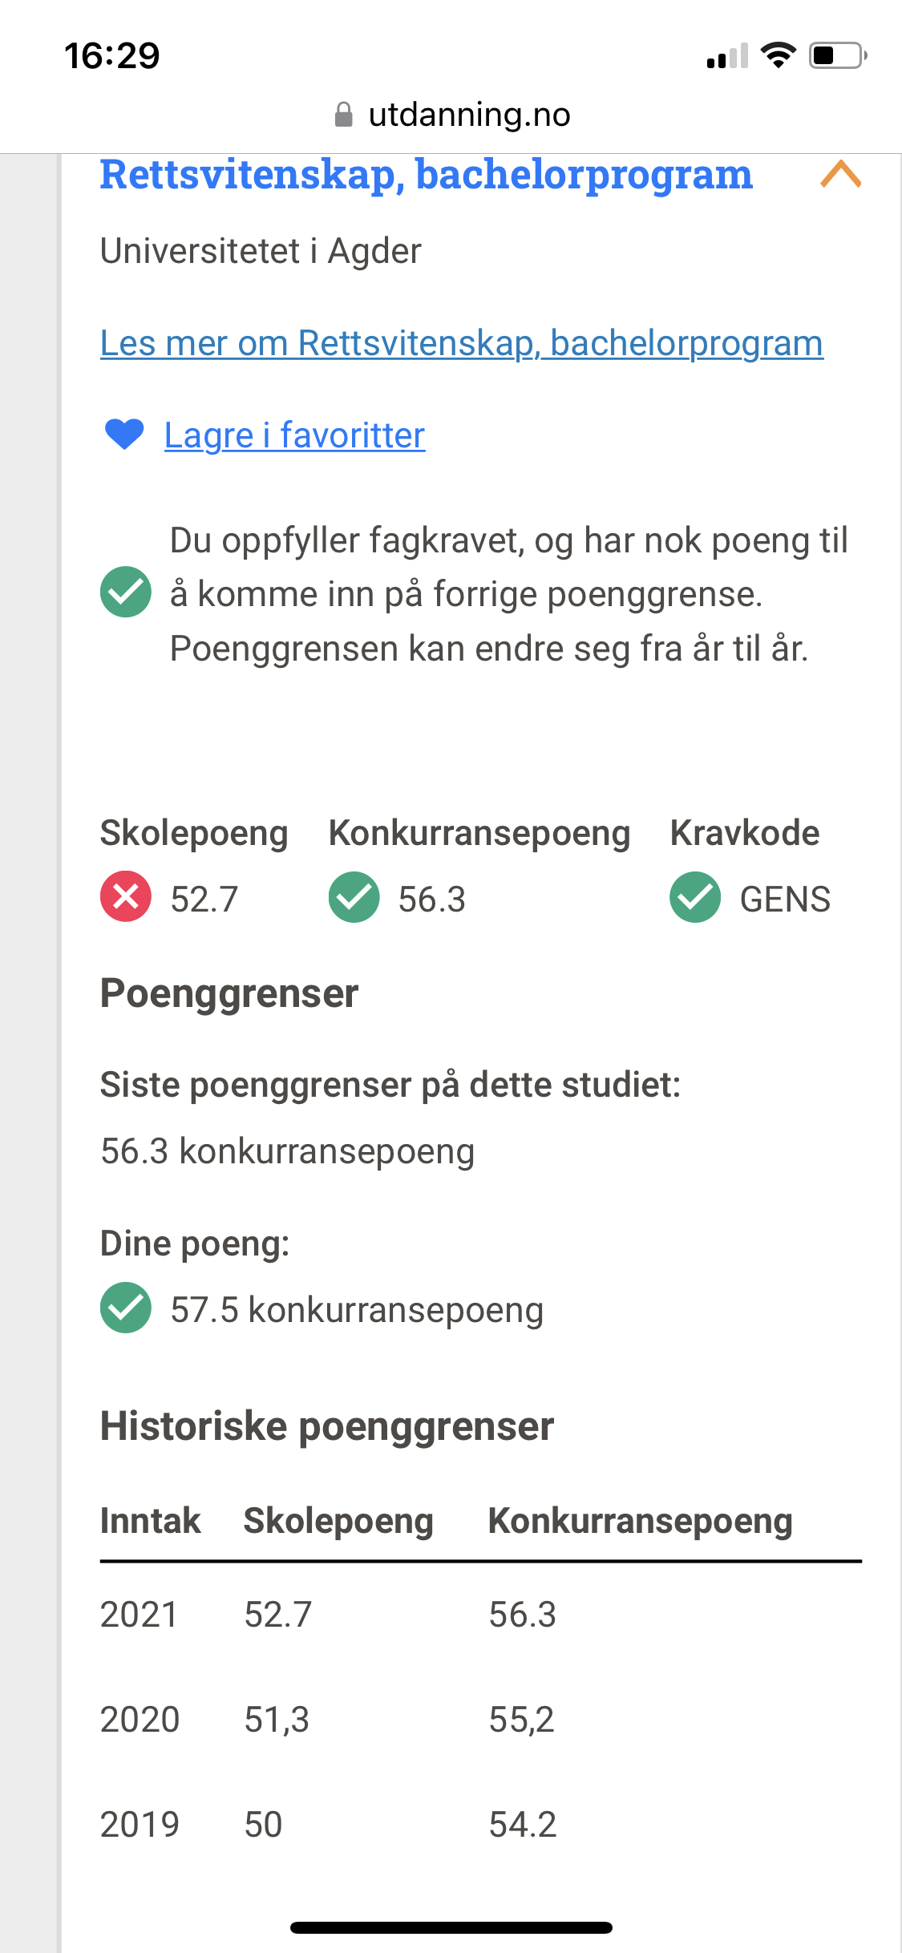
Task: Tap the battery indicator icon
Action: point(838,55)
